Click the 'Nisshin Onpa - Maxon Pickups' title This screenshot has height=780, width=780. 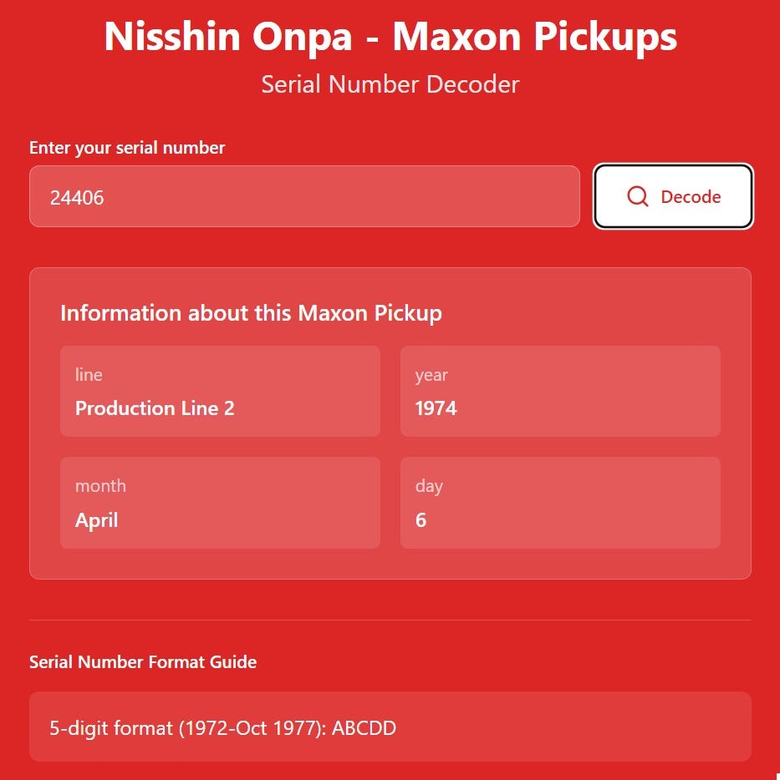(x=390, y=36)
